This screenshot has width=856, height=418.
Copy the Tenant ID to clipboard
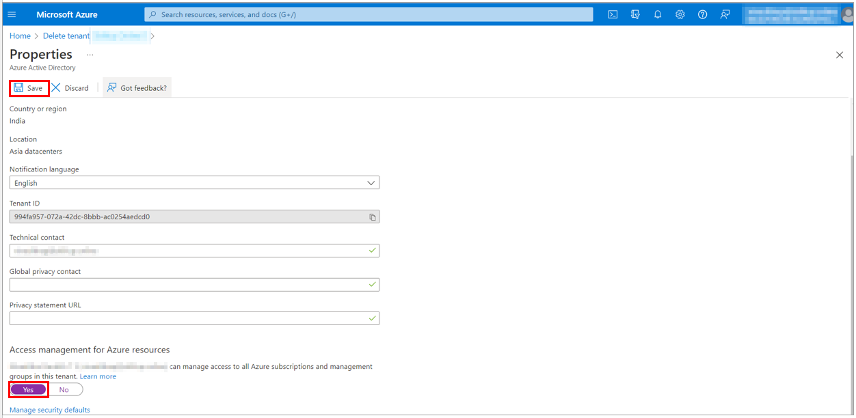point(373,217)
